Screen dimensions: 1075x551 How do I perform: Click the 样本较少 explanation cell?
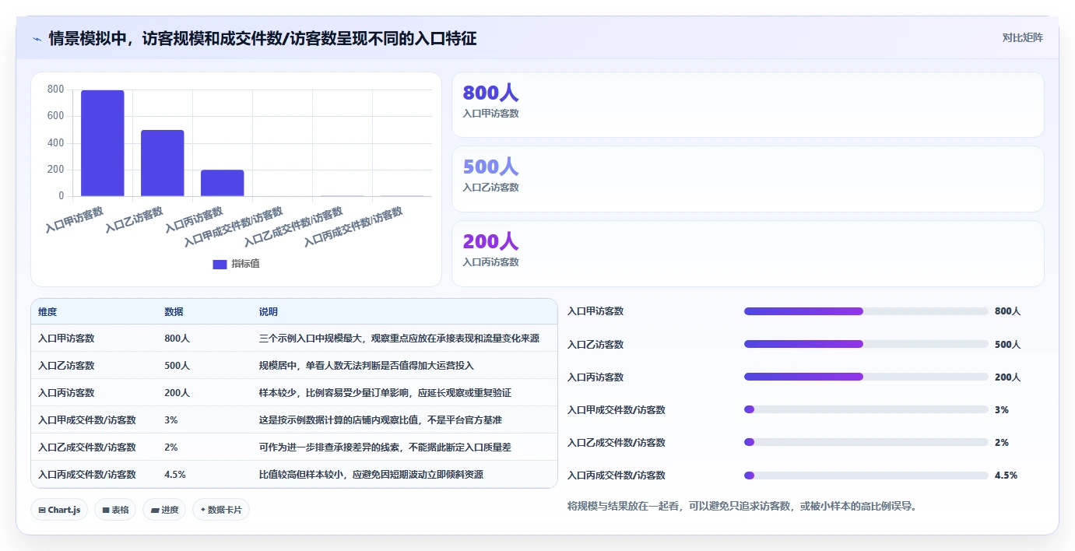[x=385, y=393]
